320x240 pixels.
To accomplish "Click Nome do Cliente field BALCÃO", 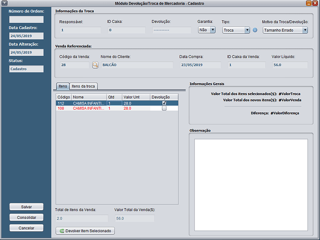I will [x=137, y=65].
